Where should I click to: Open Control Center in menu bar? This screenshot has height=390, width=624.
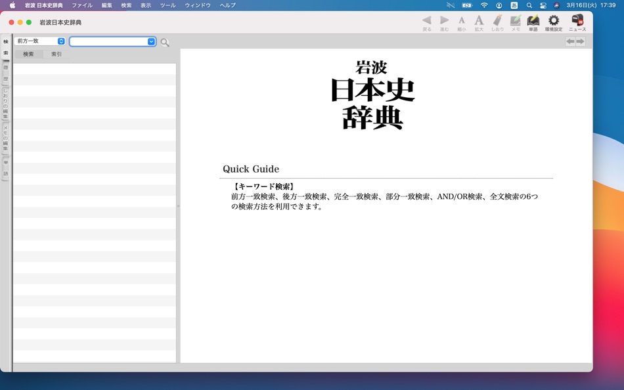point(543,5)
